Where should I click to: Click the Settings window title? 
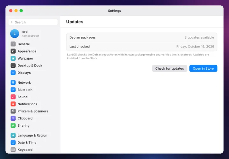click(x=114, y=11)
